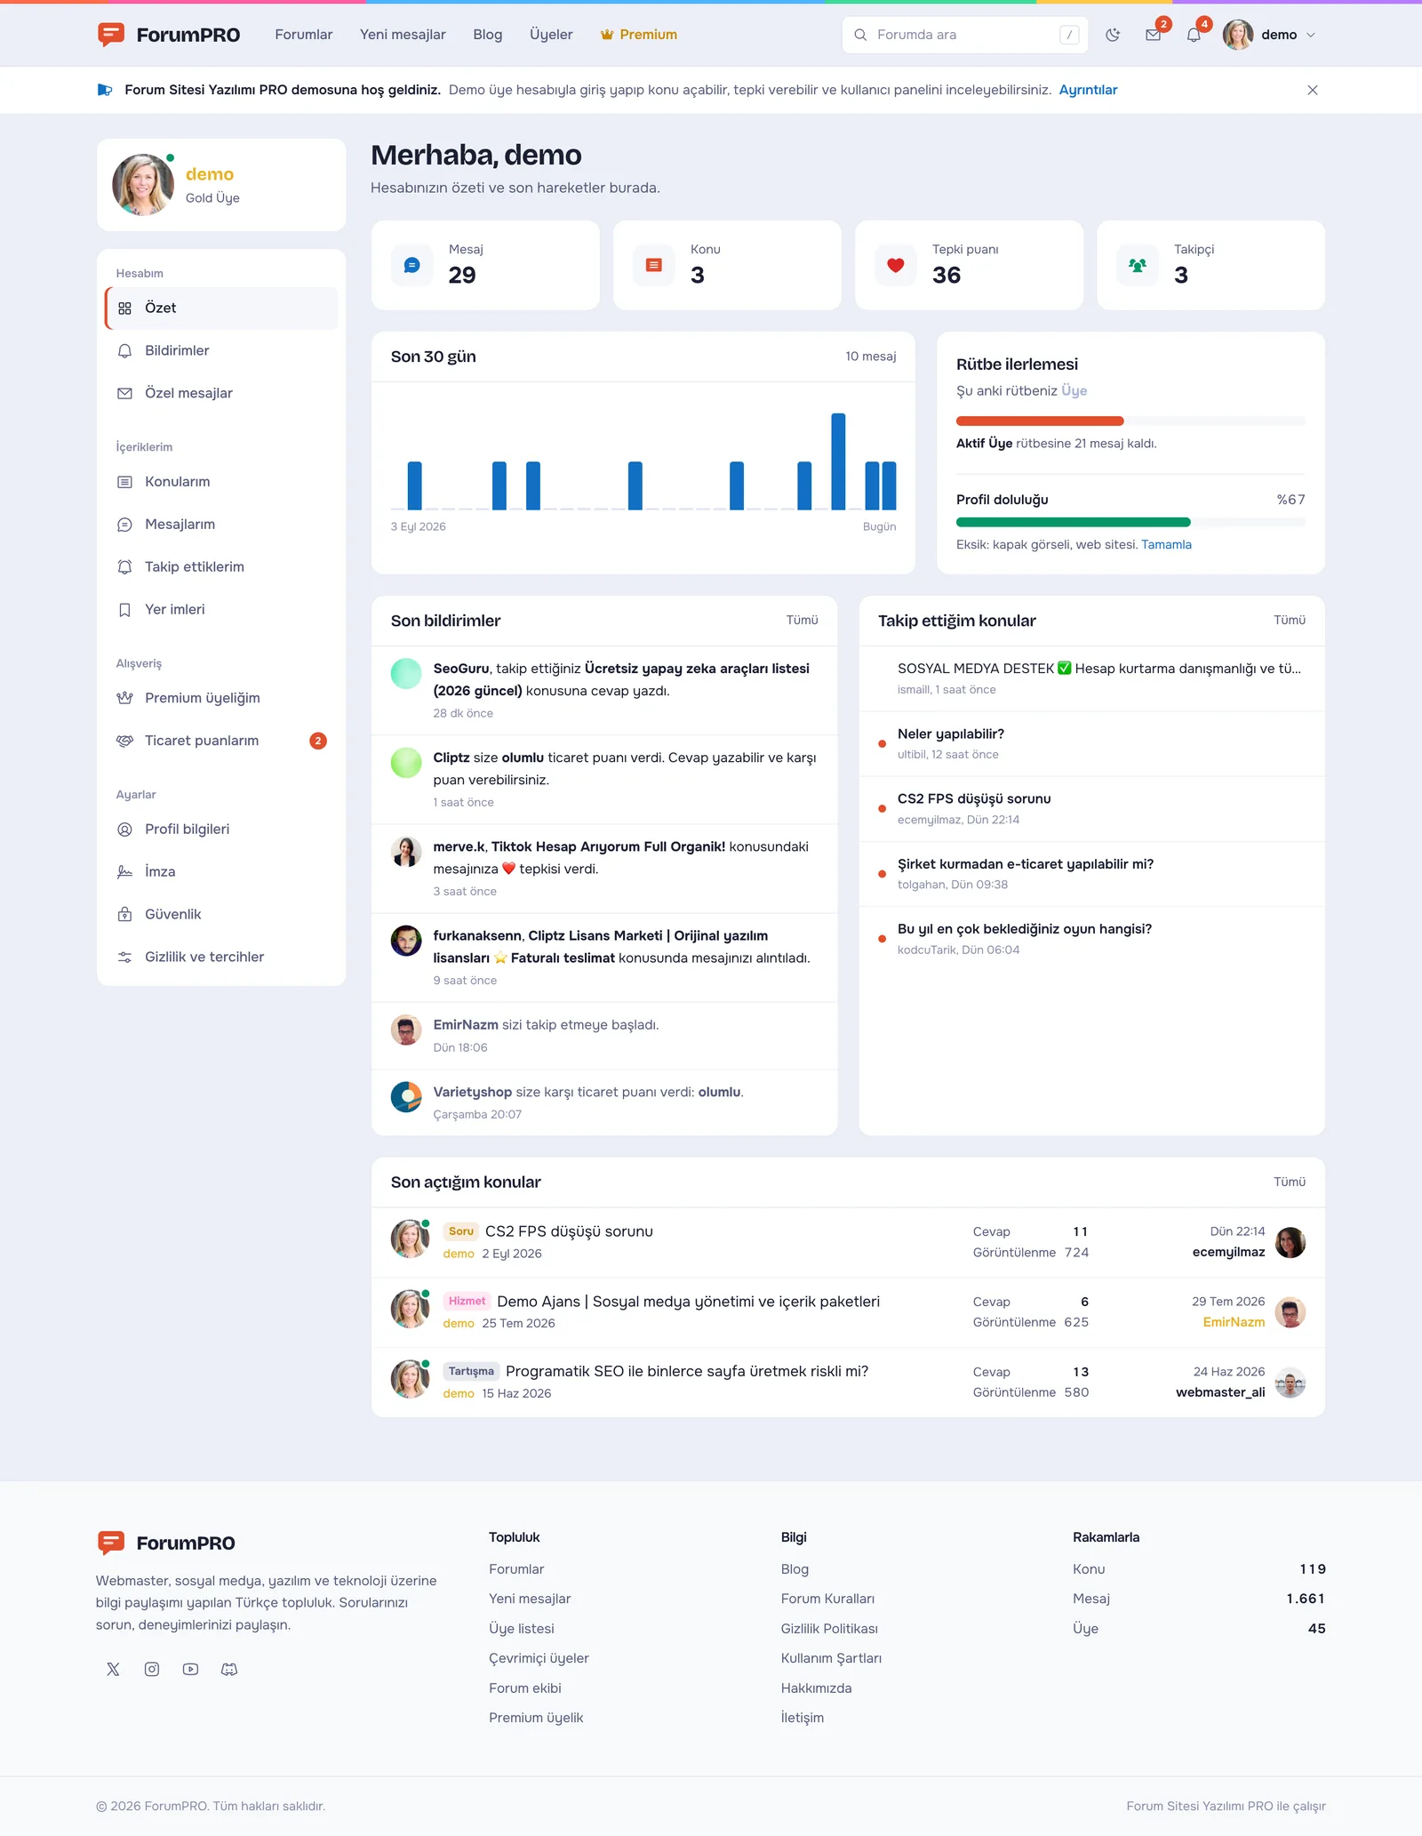Viewport: 1422px width, 1836px height.
Task: Open Gizlilik ve tercihler in sidebar
Action: [221, 957]
